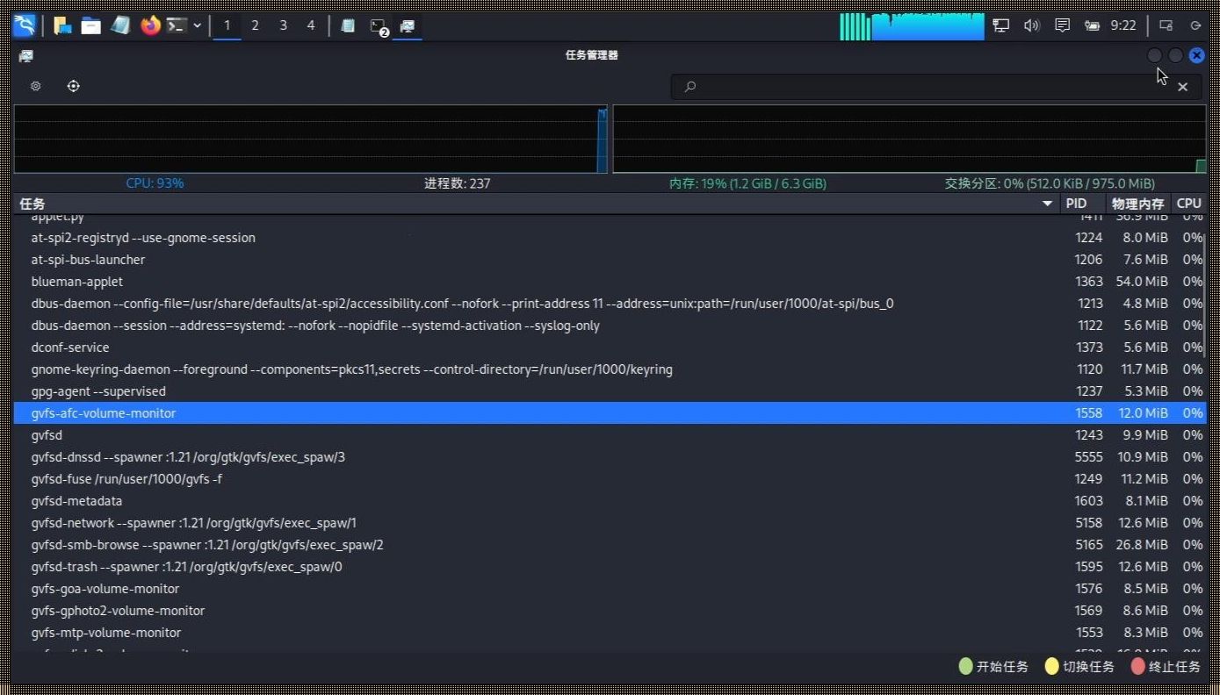Screen dimensions: 1220x695
Task: Click PID 5555 cell
Action: 1088,457
